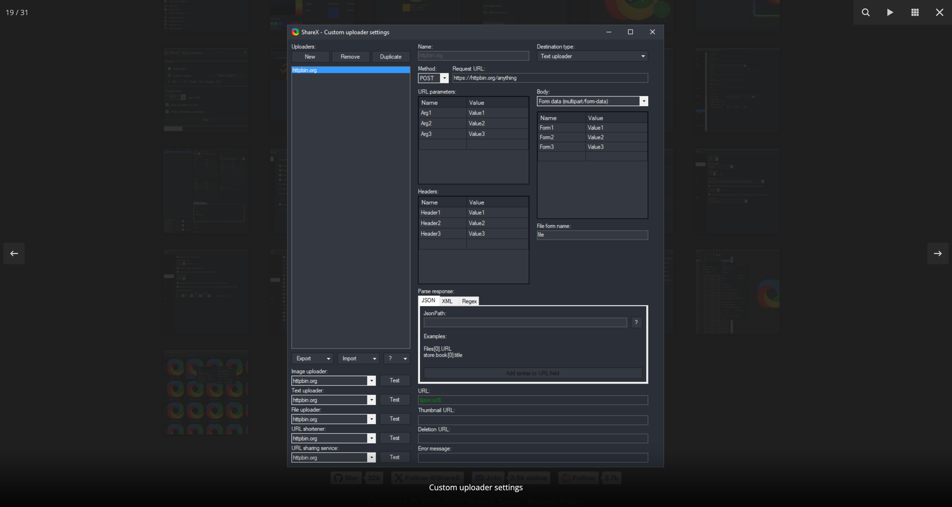Remove the selected uploader
The height and width of the screenshot is (507, 952).
click(350, 57)
